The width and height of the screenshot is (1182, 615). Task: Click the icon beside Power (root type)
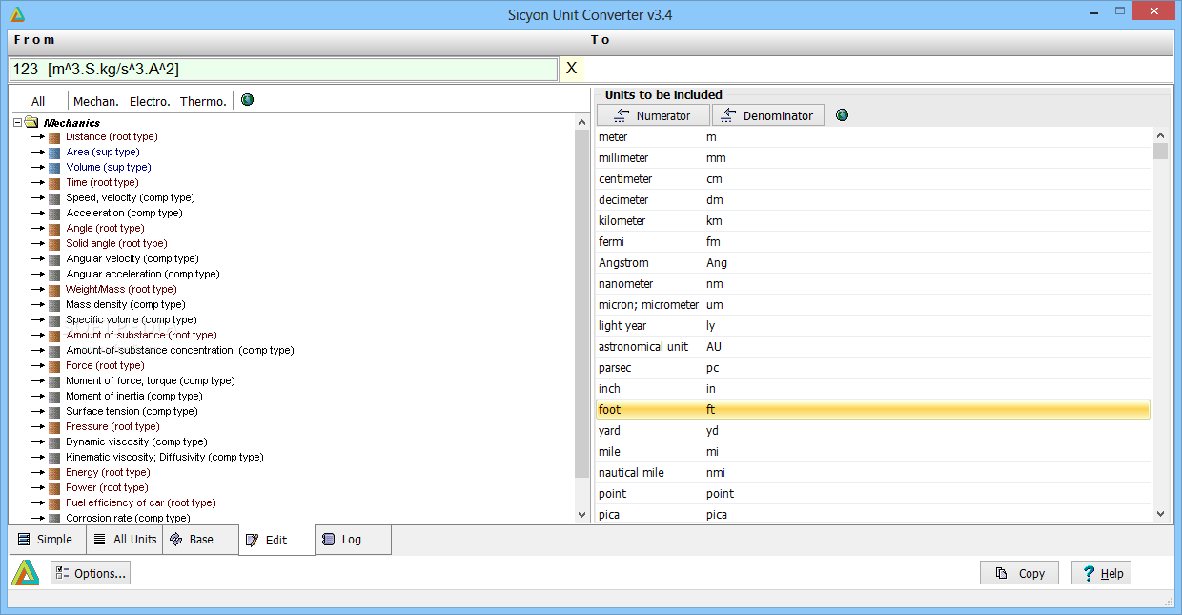[54, 488]
